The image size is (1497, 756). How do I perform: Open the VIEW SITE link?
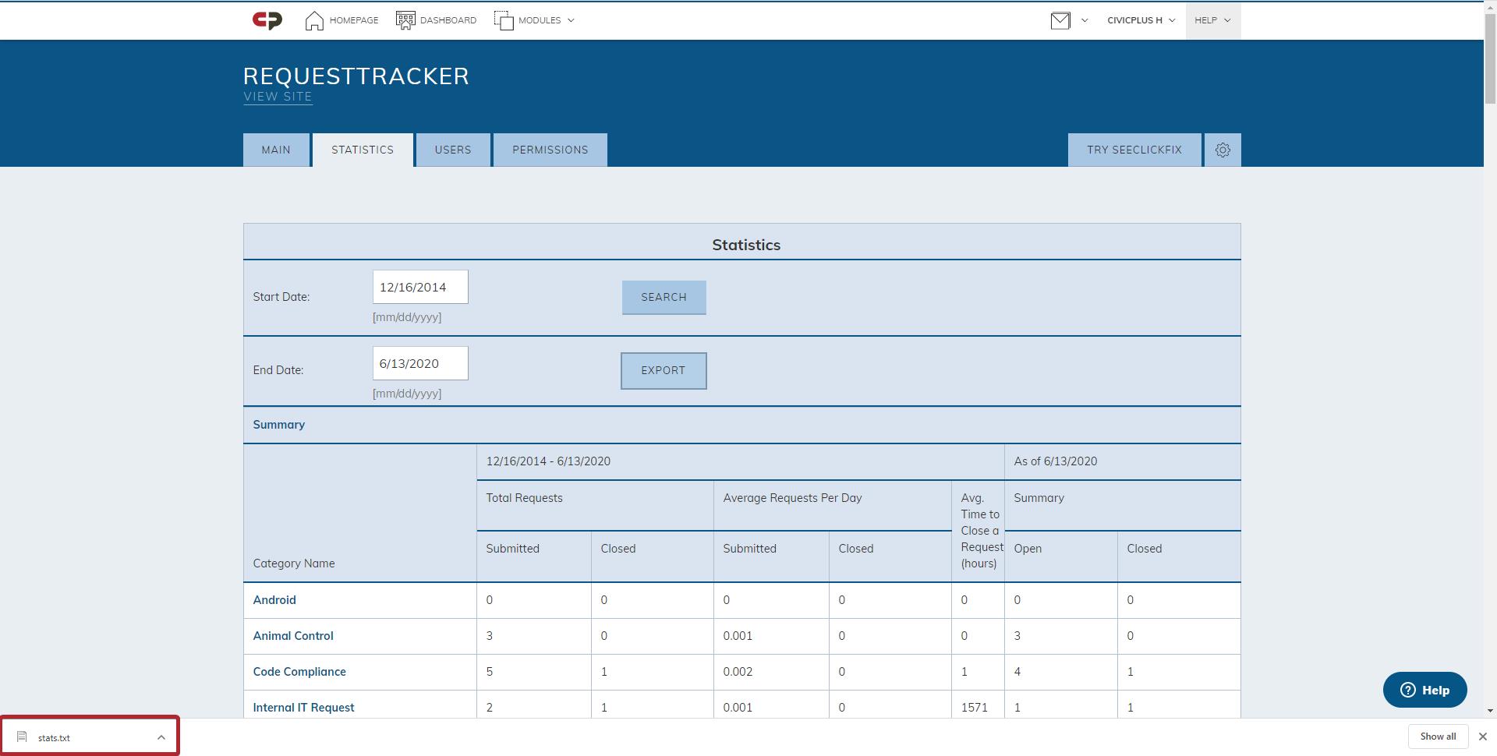tap(278, 97)
